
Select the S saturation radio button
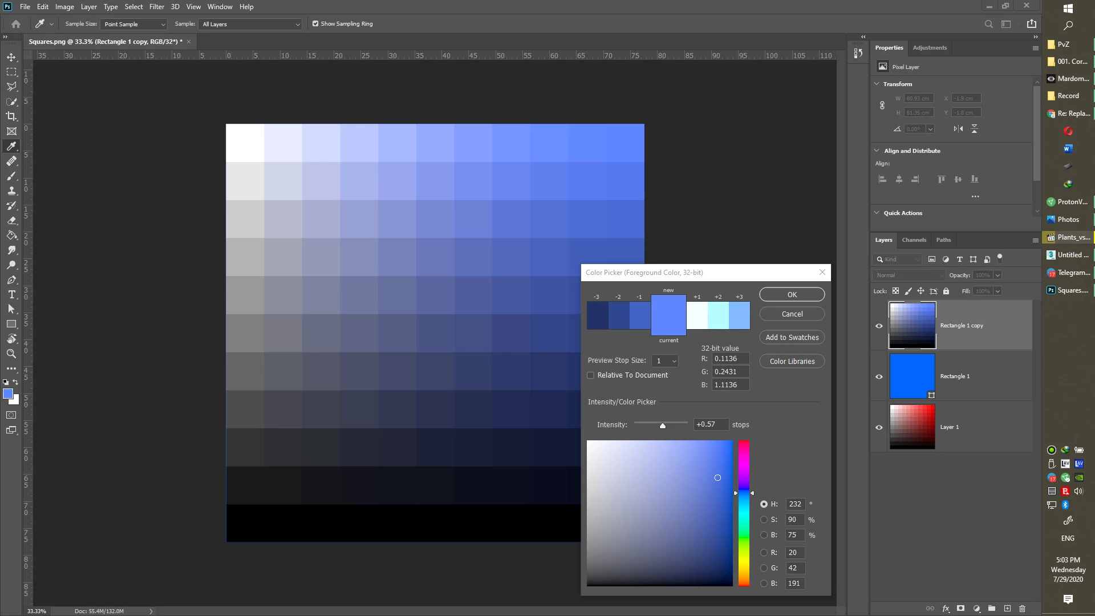point(764,520)
